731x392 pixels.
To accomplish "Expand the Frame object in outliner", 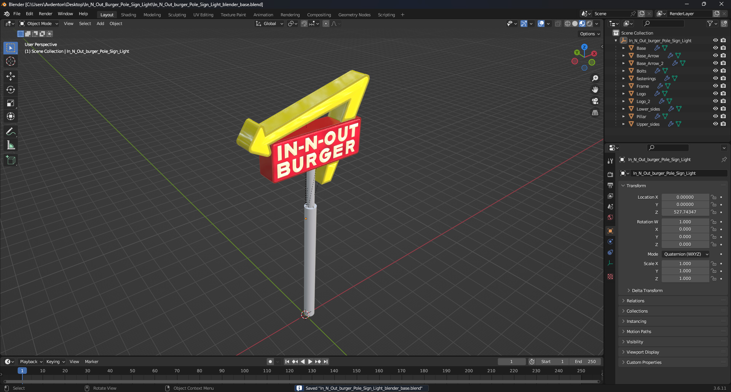I will 623,86.
